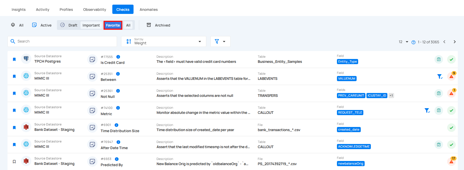Click clipboard icon in Is Credit Card row
The image size is (464, 170).
pos(439,59)
